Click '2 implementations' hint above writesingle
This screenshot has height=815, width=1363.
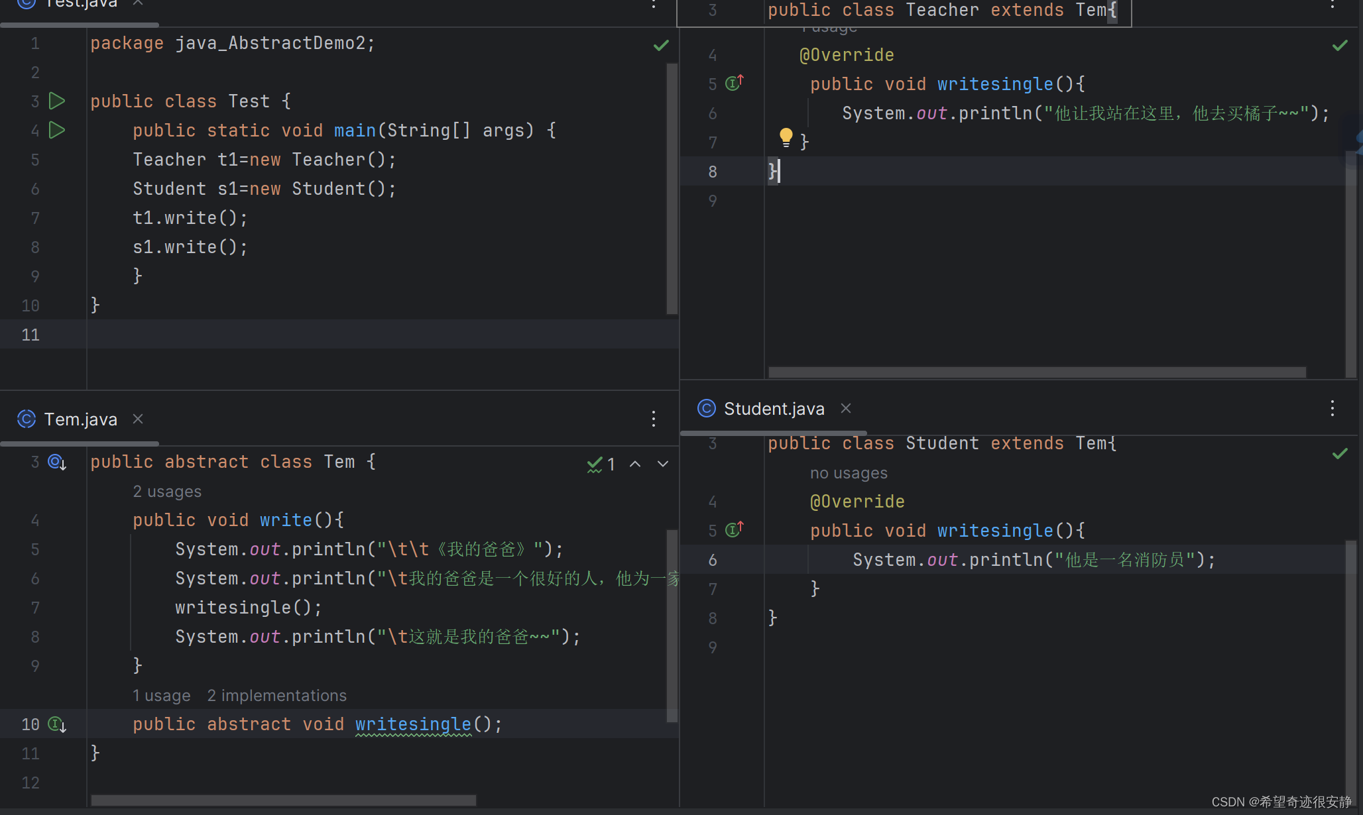276,695
